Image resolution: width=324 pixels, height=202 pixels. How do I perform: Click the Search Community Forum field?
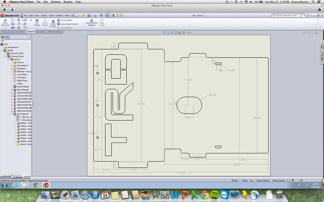click(288, 15)
